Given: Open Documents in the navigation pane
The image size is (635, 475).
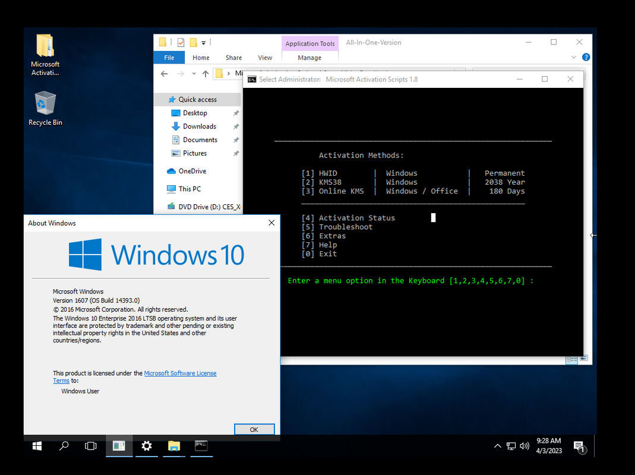Looking at the screenshot, I should pos(200,140).
